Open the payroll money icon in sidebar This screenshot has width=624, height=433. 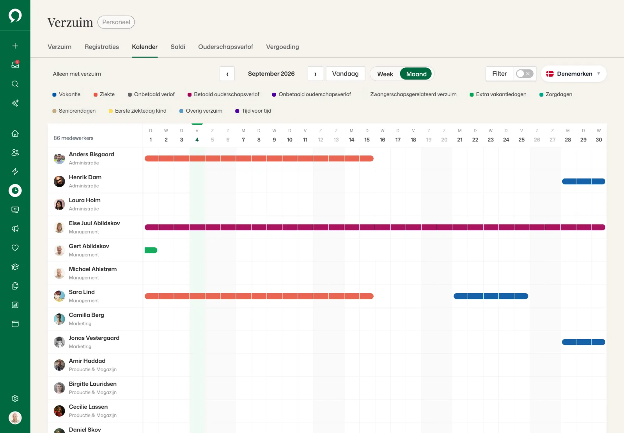point(15,210)
